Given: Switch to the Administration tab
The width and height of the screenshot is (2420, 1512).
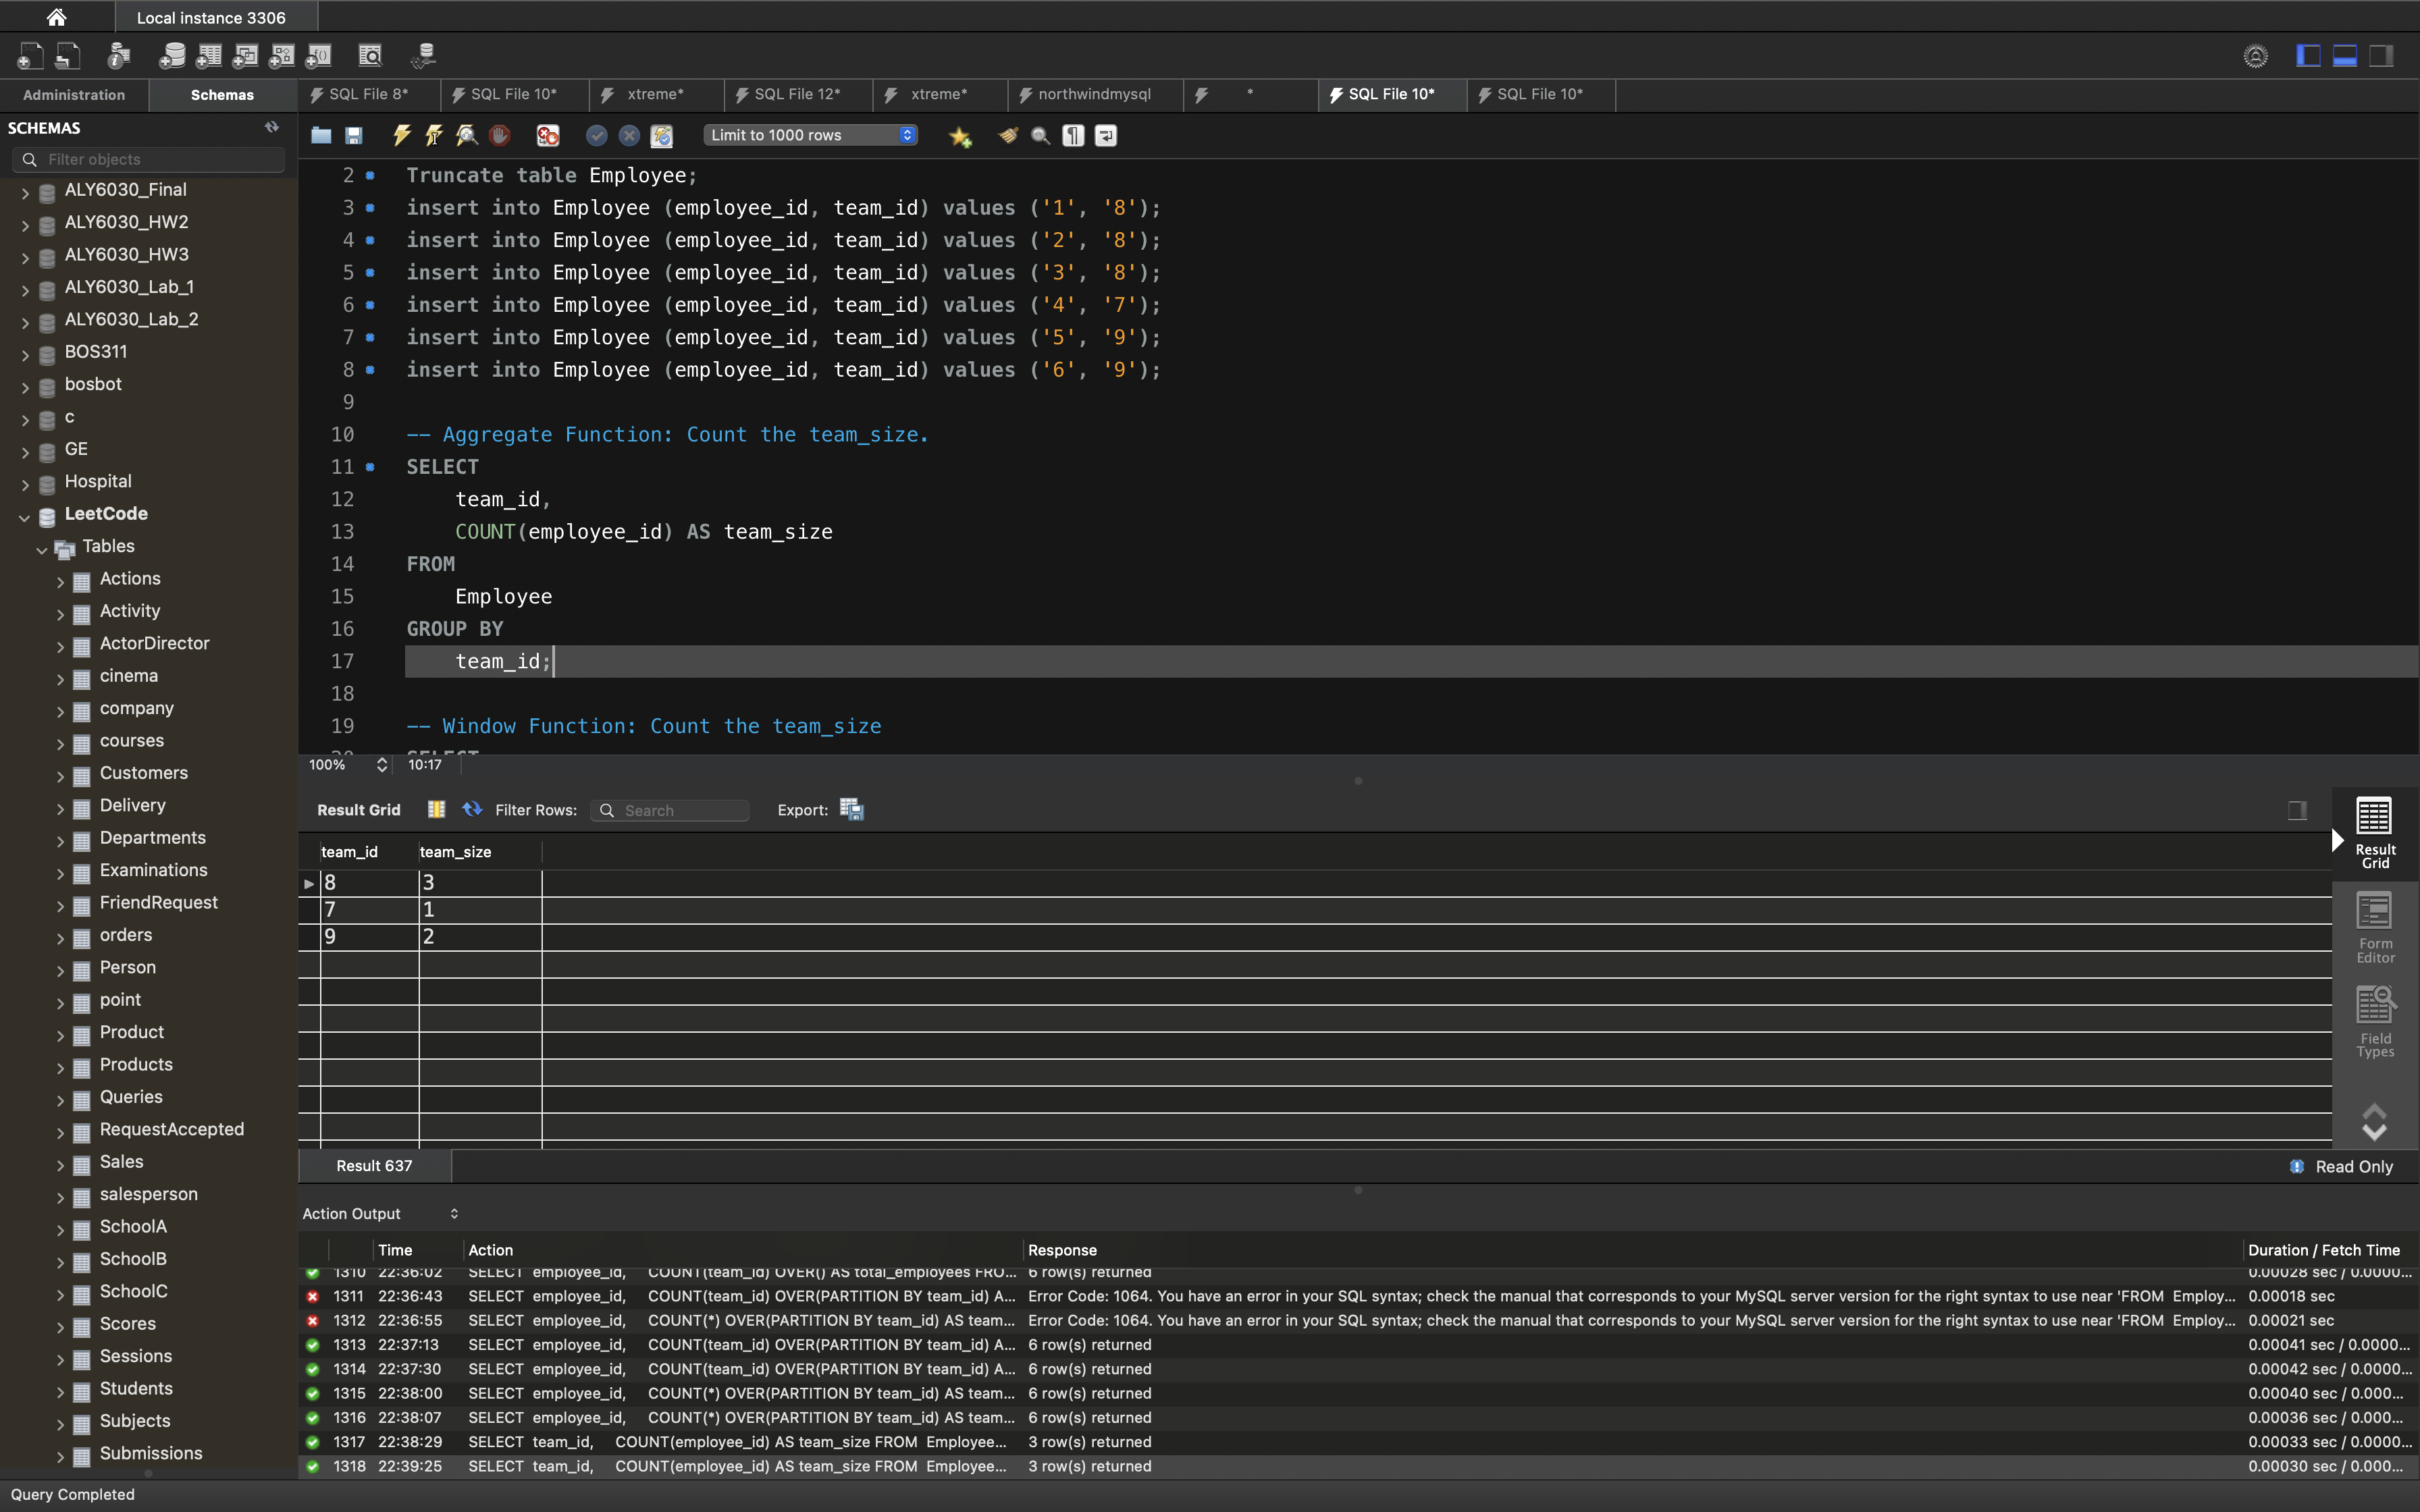Looking at the screenshot, I should [74, 95].
